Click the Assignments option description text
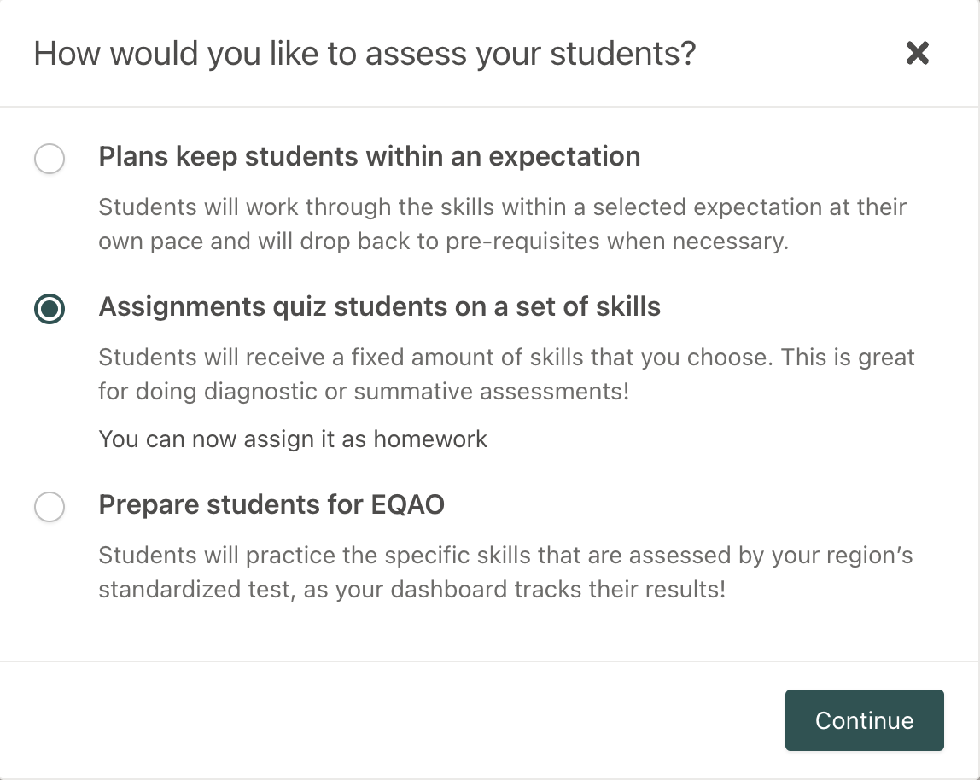 click(506, 374)
